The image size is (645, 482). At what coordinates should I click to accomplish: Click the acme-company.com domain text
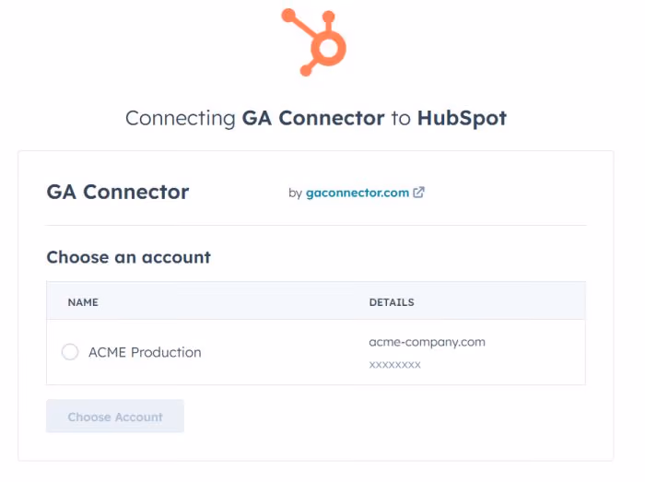[x=427, y=342]
